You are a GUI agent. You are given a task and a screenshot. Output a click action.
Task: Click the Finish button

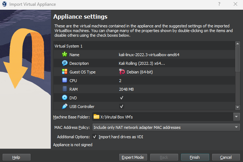[195, 157]
